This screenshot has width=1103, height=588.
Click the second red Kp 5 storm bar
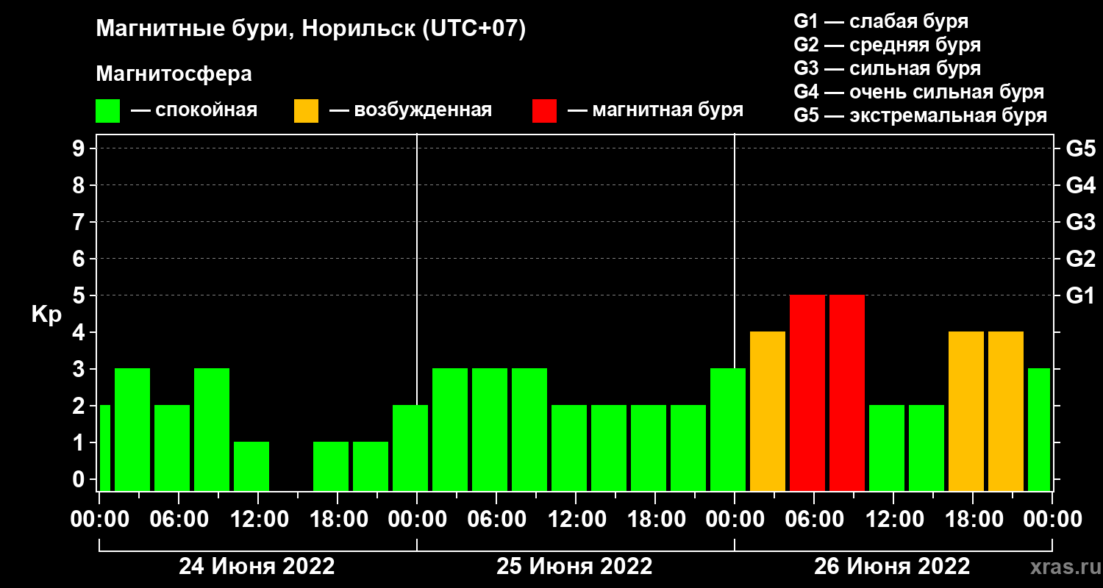tap(847, 392)
